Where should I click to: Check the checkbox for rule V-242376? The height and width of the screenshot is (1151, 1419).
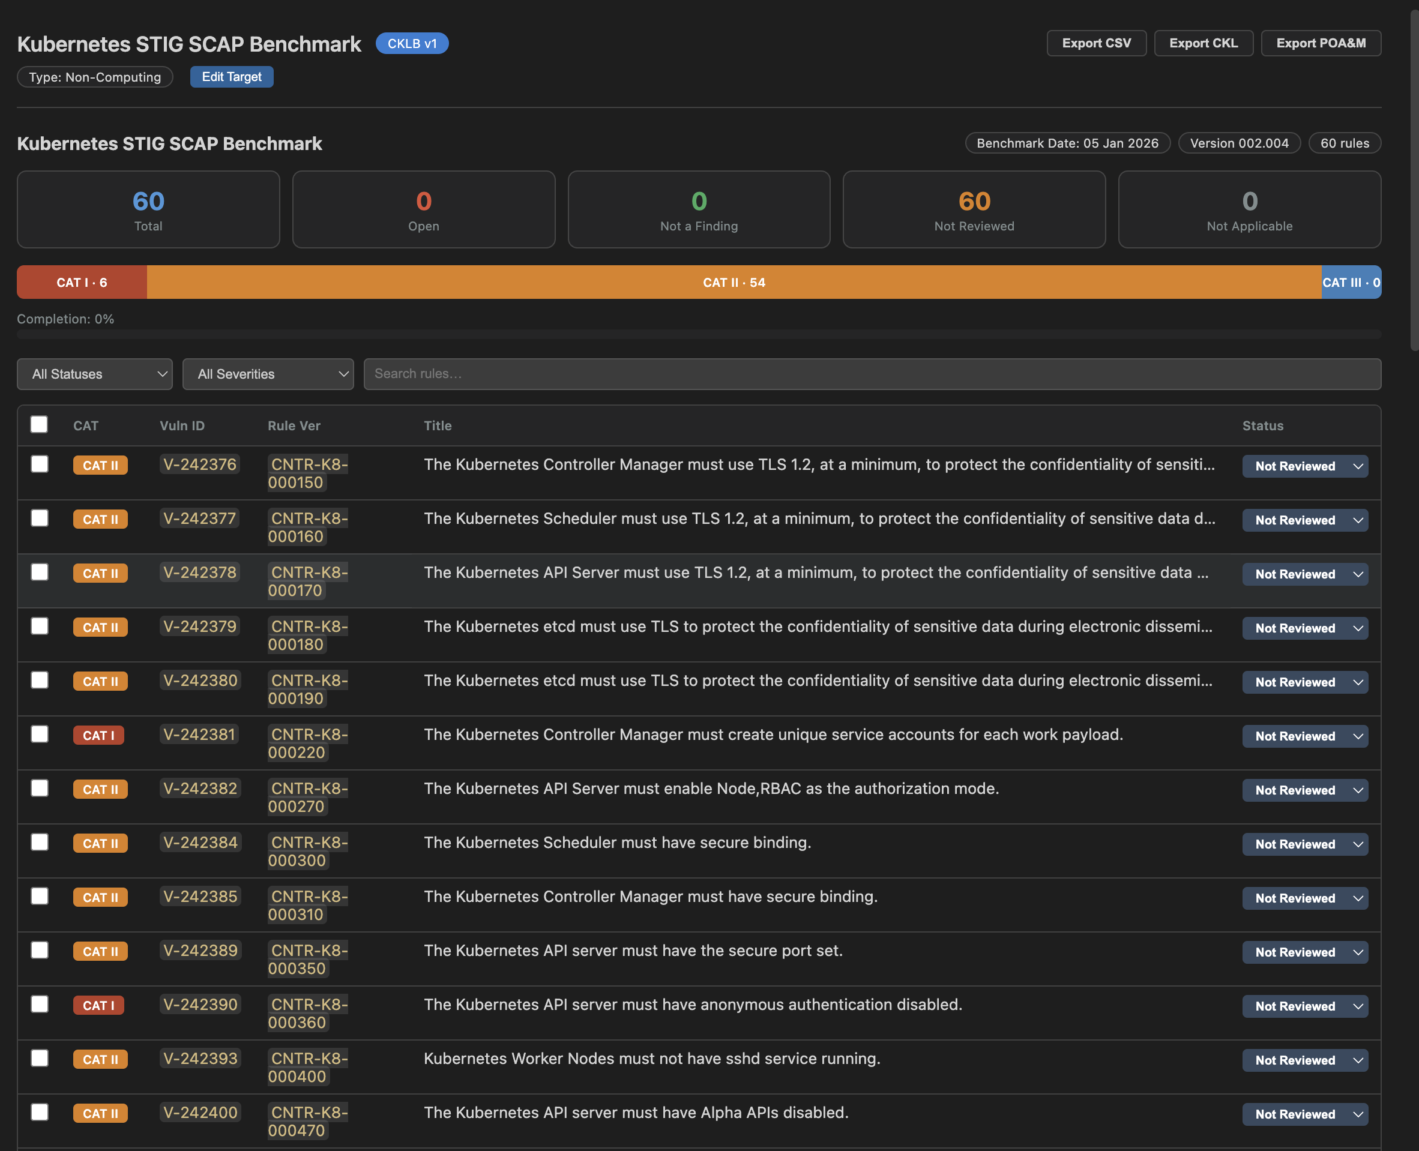point(39,464)
